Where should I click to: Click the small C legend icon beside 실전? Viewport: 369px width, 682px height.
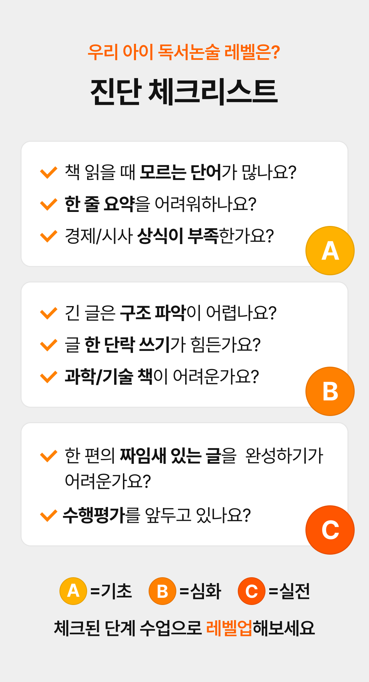(x=251, y=591)
